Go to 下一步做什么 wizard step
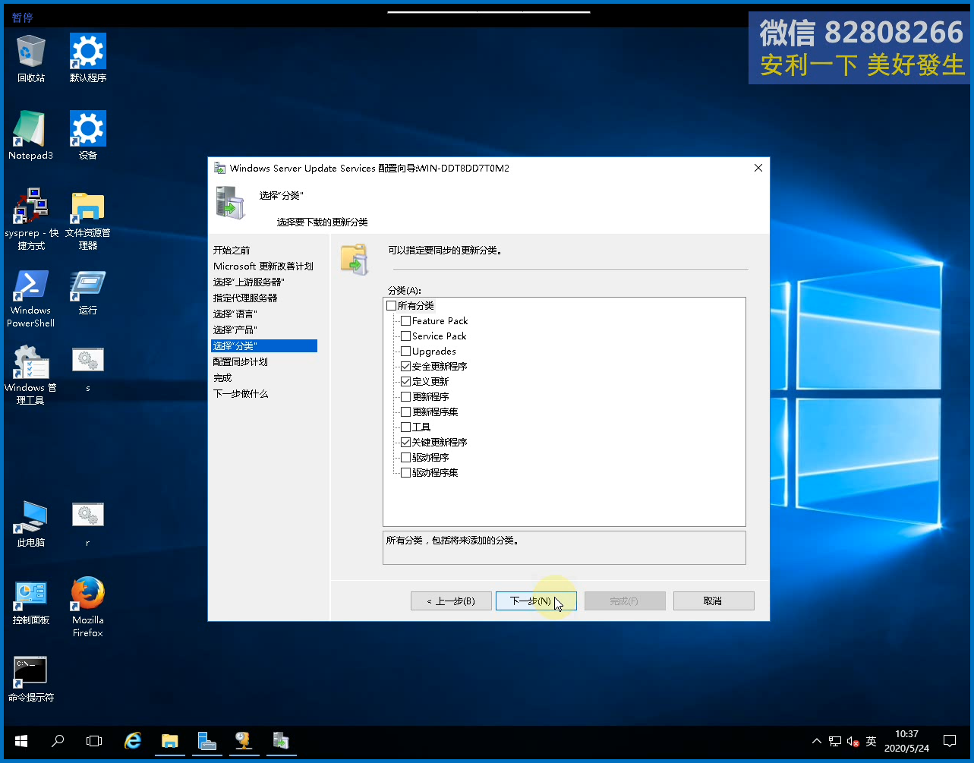This screenshot has height=763, width=974. (x=241, y=393)
